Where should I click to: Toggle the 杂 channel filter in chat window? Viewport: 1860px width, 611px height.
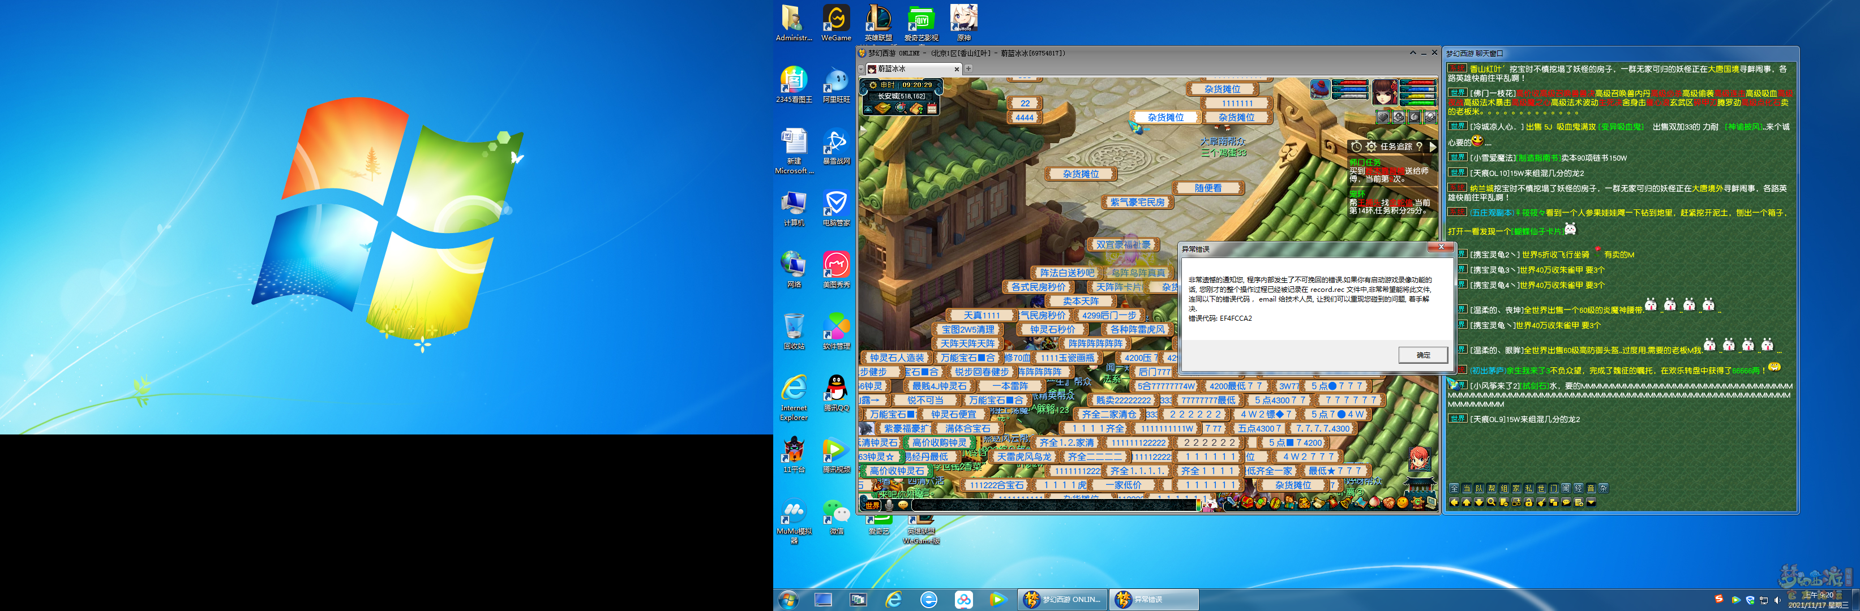tap(1604, 488)
